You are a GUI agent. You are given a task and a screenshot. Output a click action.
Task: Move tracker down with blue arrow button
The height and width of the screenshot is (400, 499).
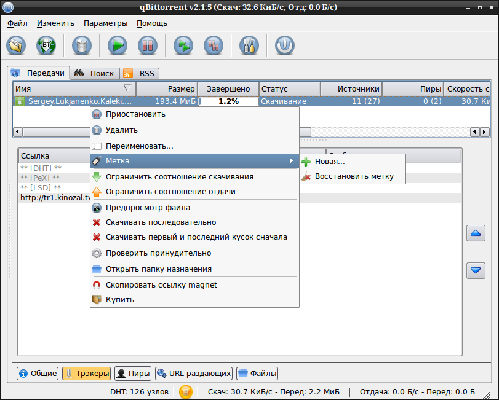coord(476,270)
